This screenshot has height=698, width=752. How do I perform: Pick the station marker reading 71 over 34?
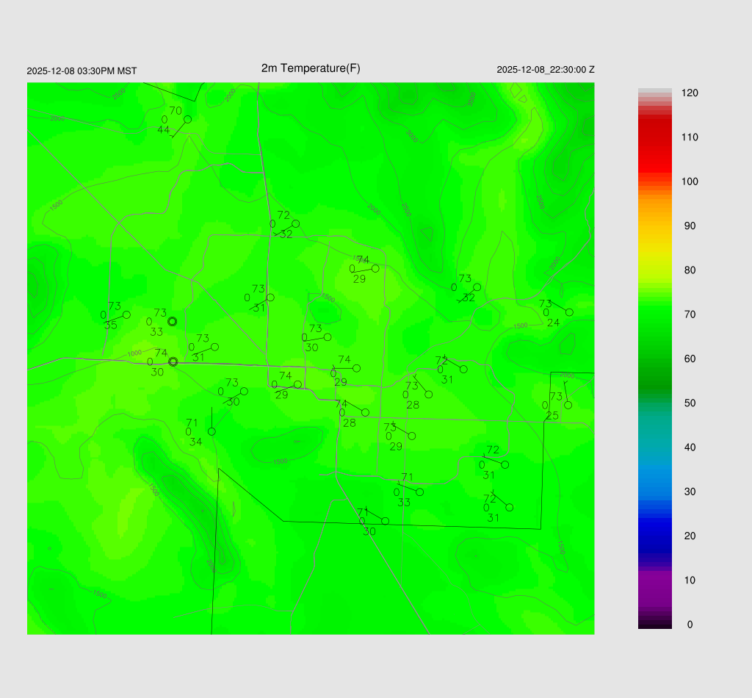tap(211, 431)
